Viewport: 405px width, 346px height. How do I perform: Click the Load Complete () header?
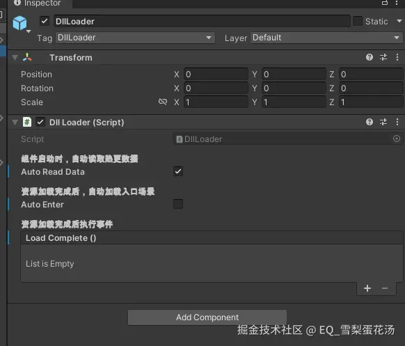(x=212, y=237)
